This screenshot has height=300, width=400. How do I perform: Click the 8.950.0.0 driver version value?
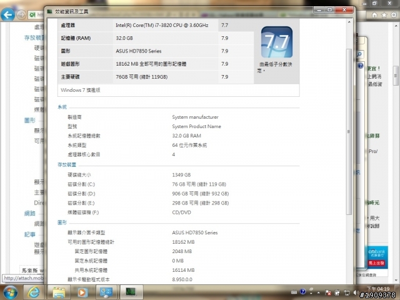[182, 279]
